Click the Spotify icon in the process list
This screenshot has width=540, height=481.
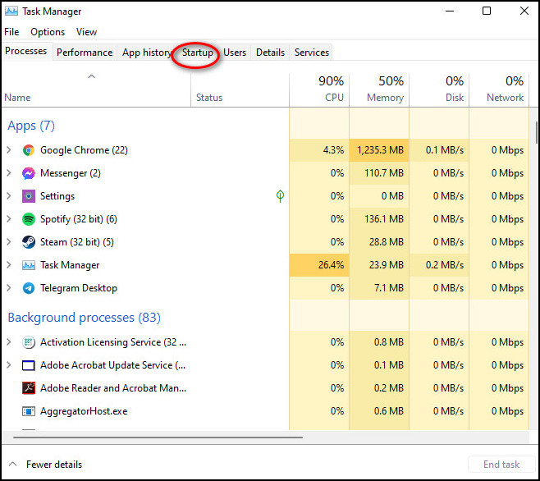point(29,219)
